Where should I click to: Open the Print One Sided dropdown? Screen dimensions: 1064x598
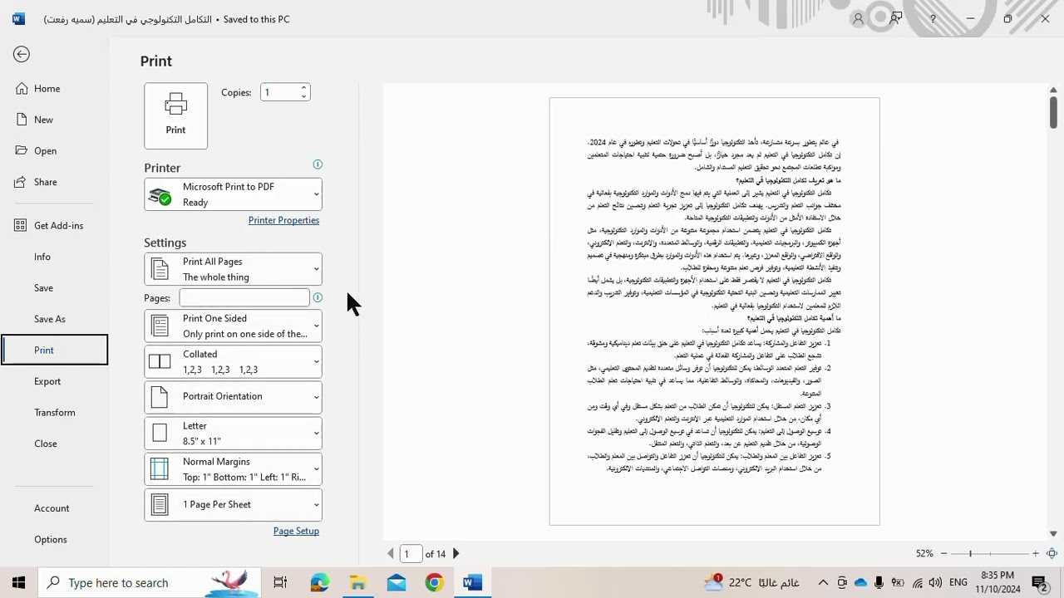tap(233, 326)
